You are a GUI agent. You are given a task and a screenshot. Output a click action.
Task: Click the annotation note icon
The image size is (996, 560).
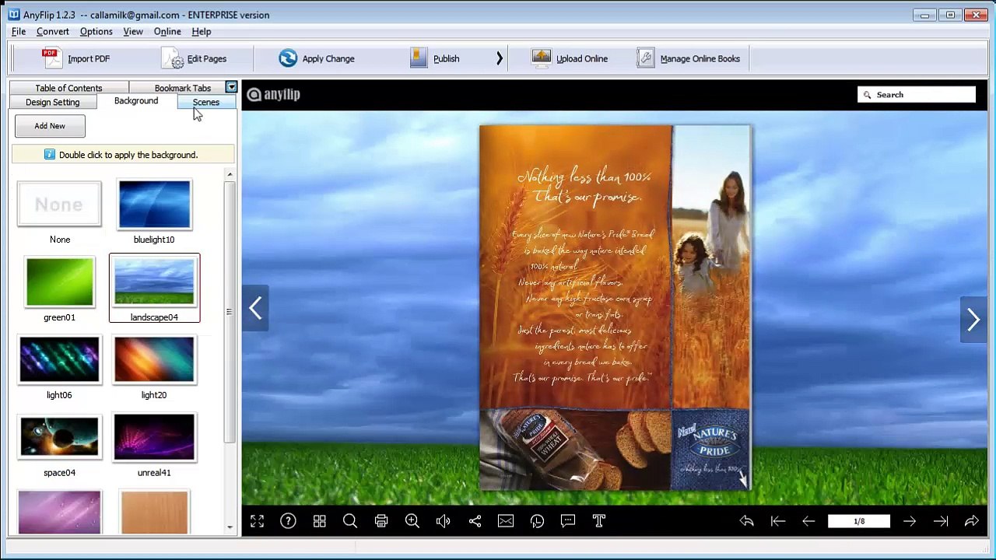point(568,521)
